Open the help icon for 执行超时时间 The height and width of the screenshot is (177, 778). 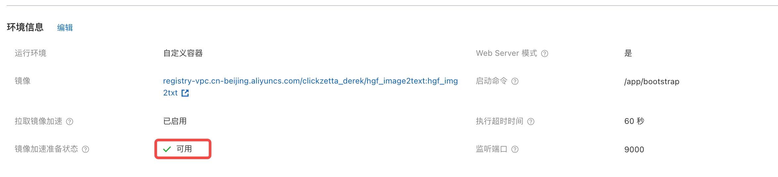[x=531, y=122]
